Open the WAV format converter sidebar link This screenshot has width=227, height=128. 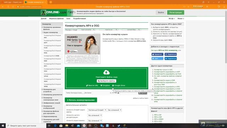click(x=52, y=80)
